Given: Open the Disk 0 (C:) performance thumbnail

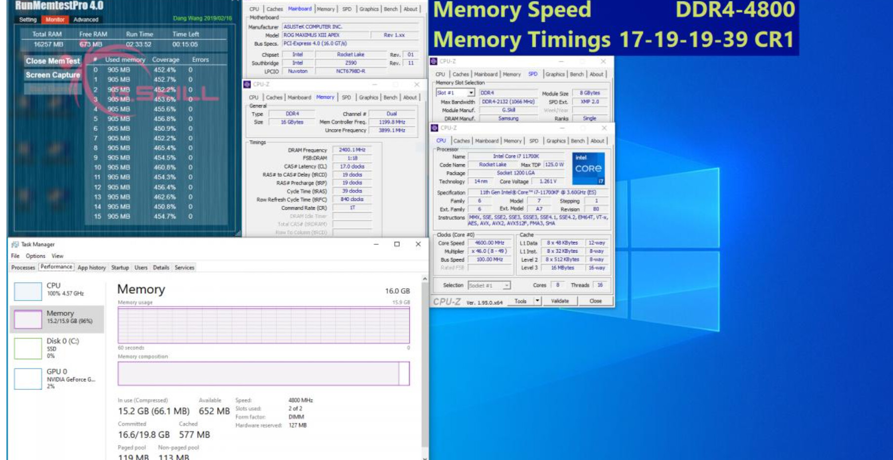Looking at the screenshot, I should [28, 348].
